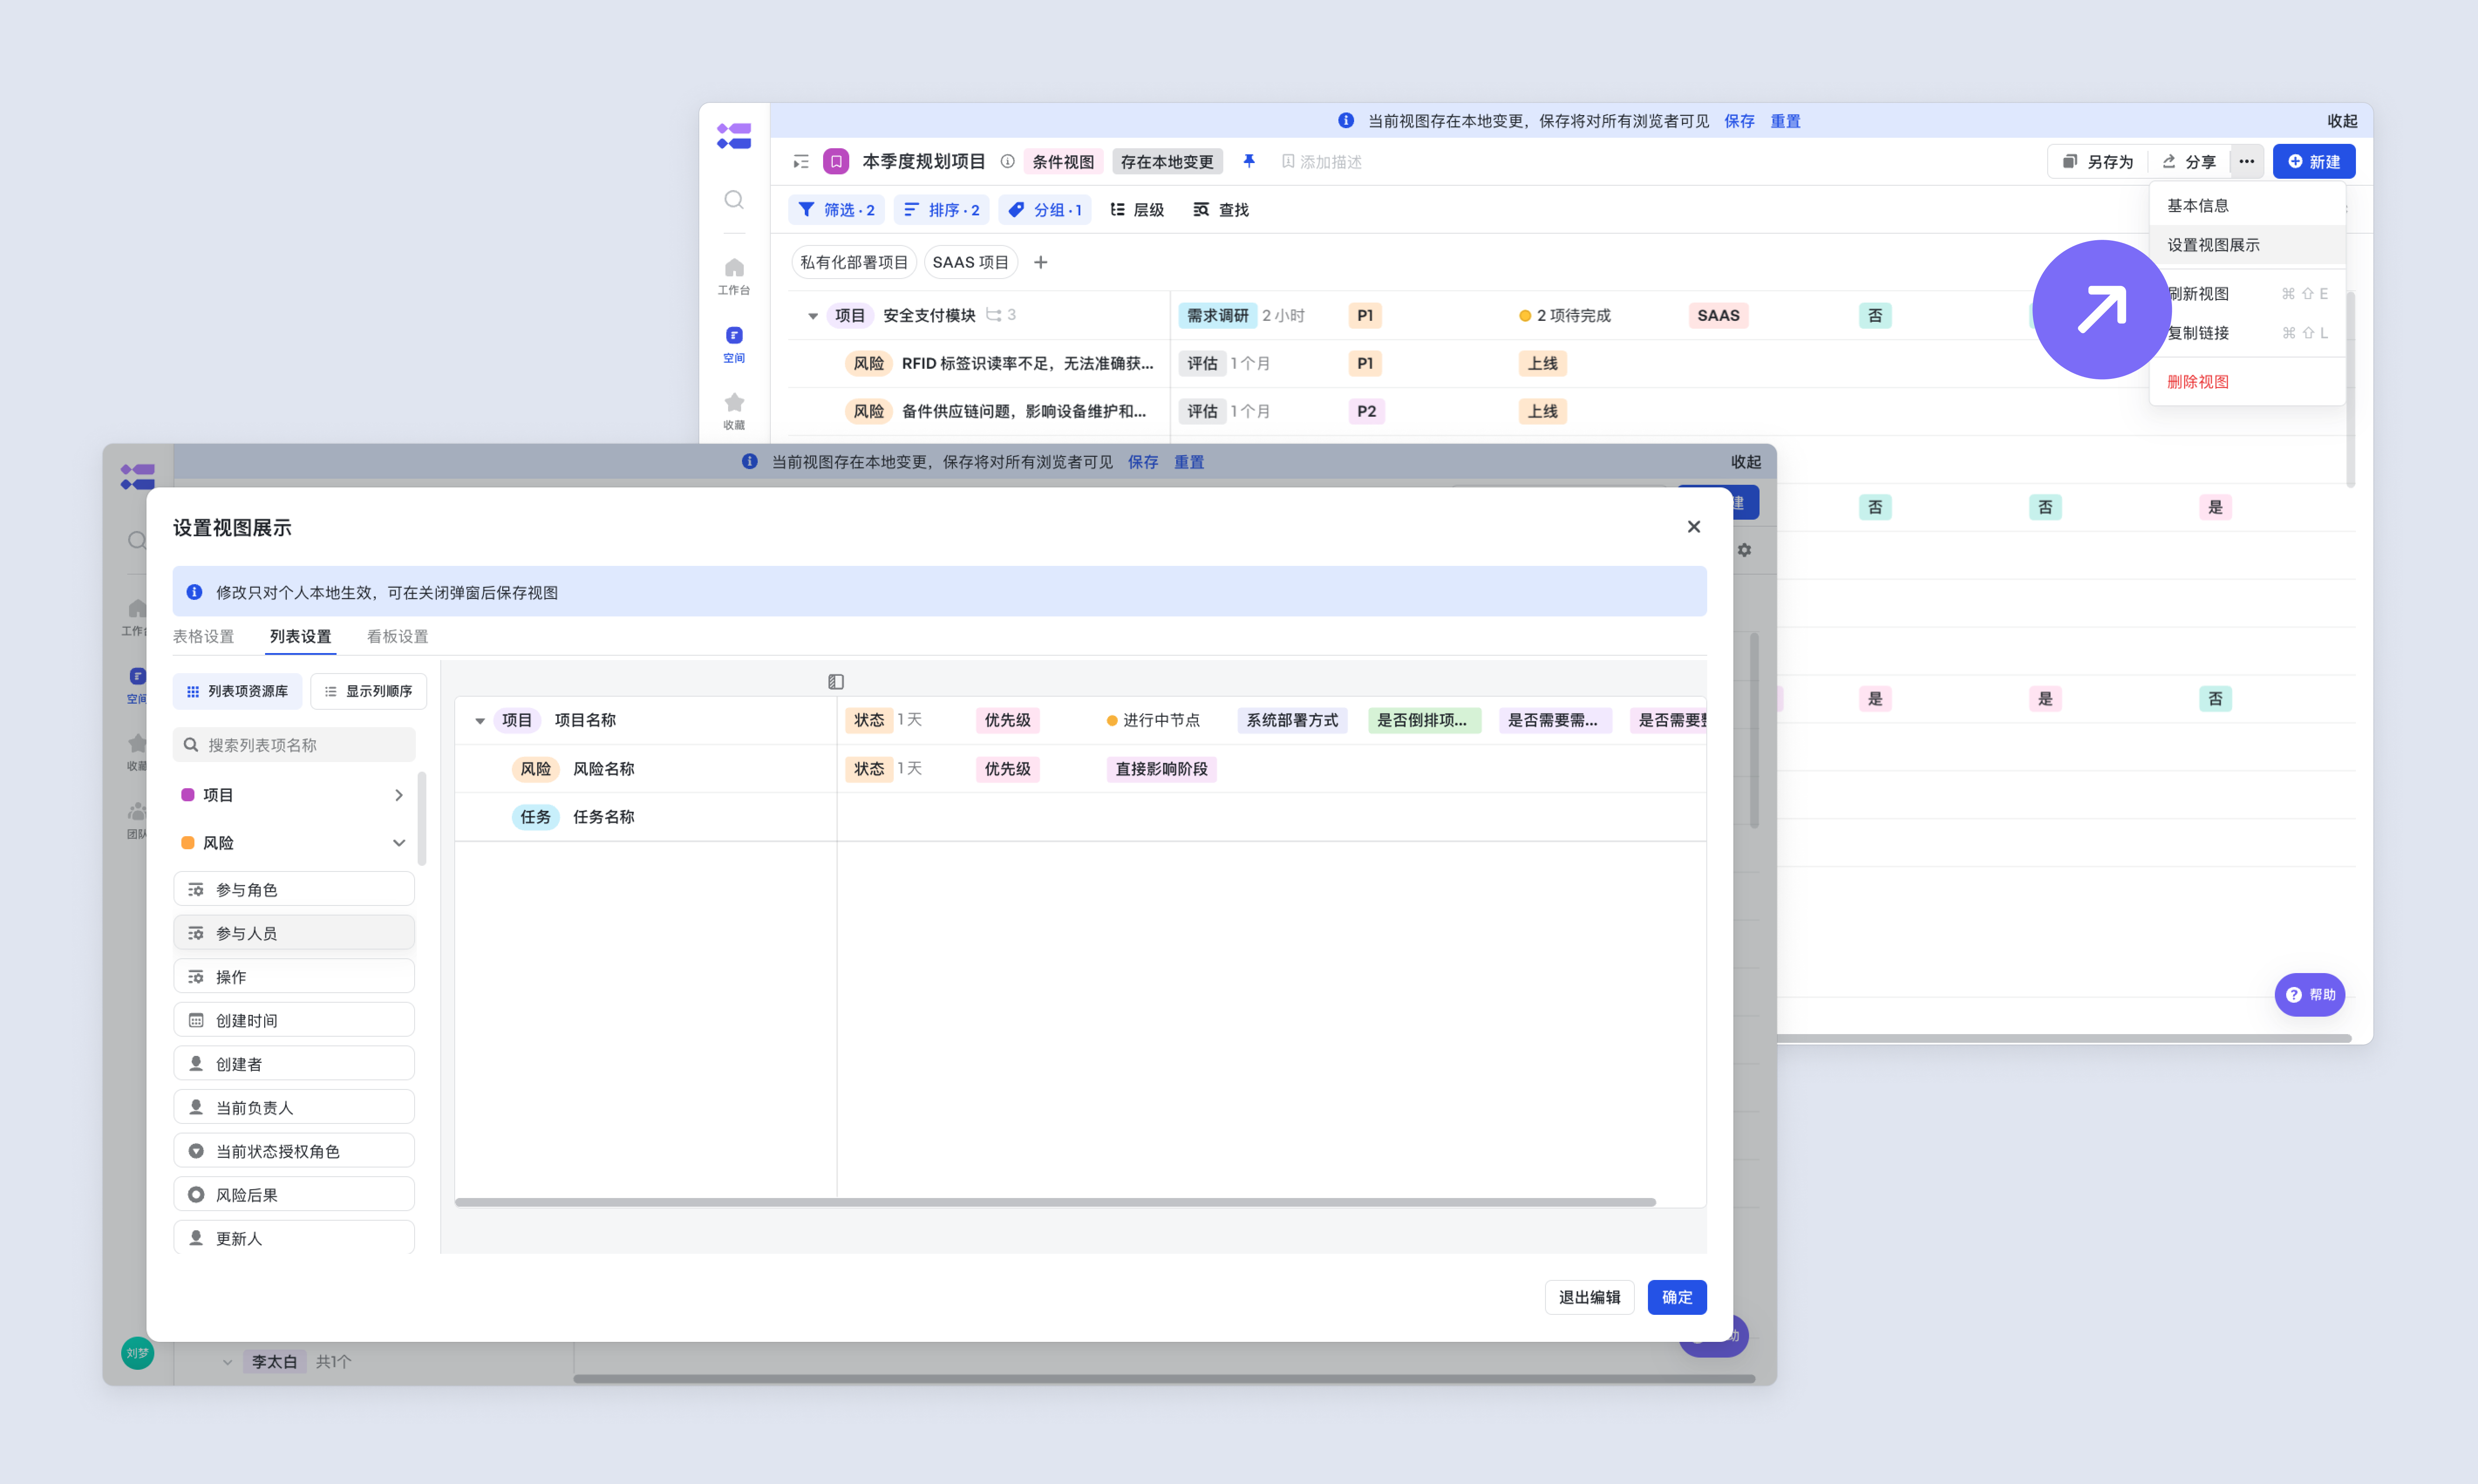The width and height of the screenshot is (2478, 1484).
Task: Add a new tab with the plus icon
Action: coord(1041,262)
